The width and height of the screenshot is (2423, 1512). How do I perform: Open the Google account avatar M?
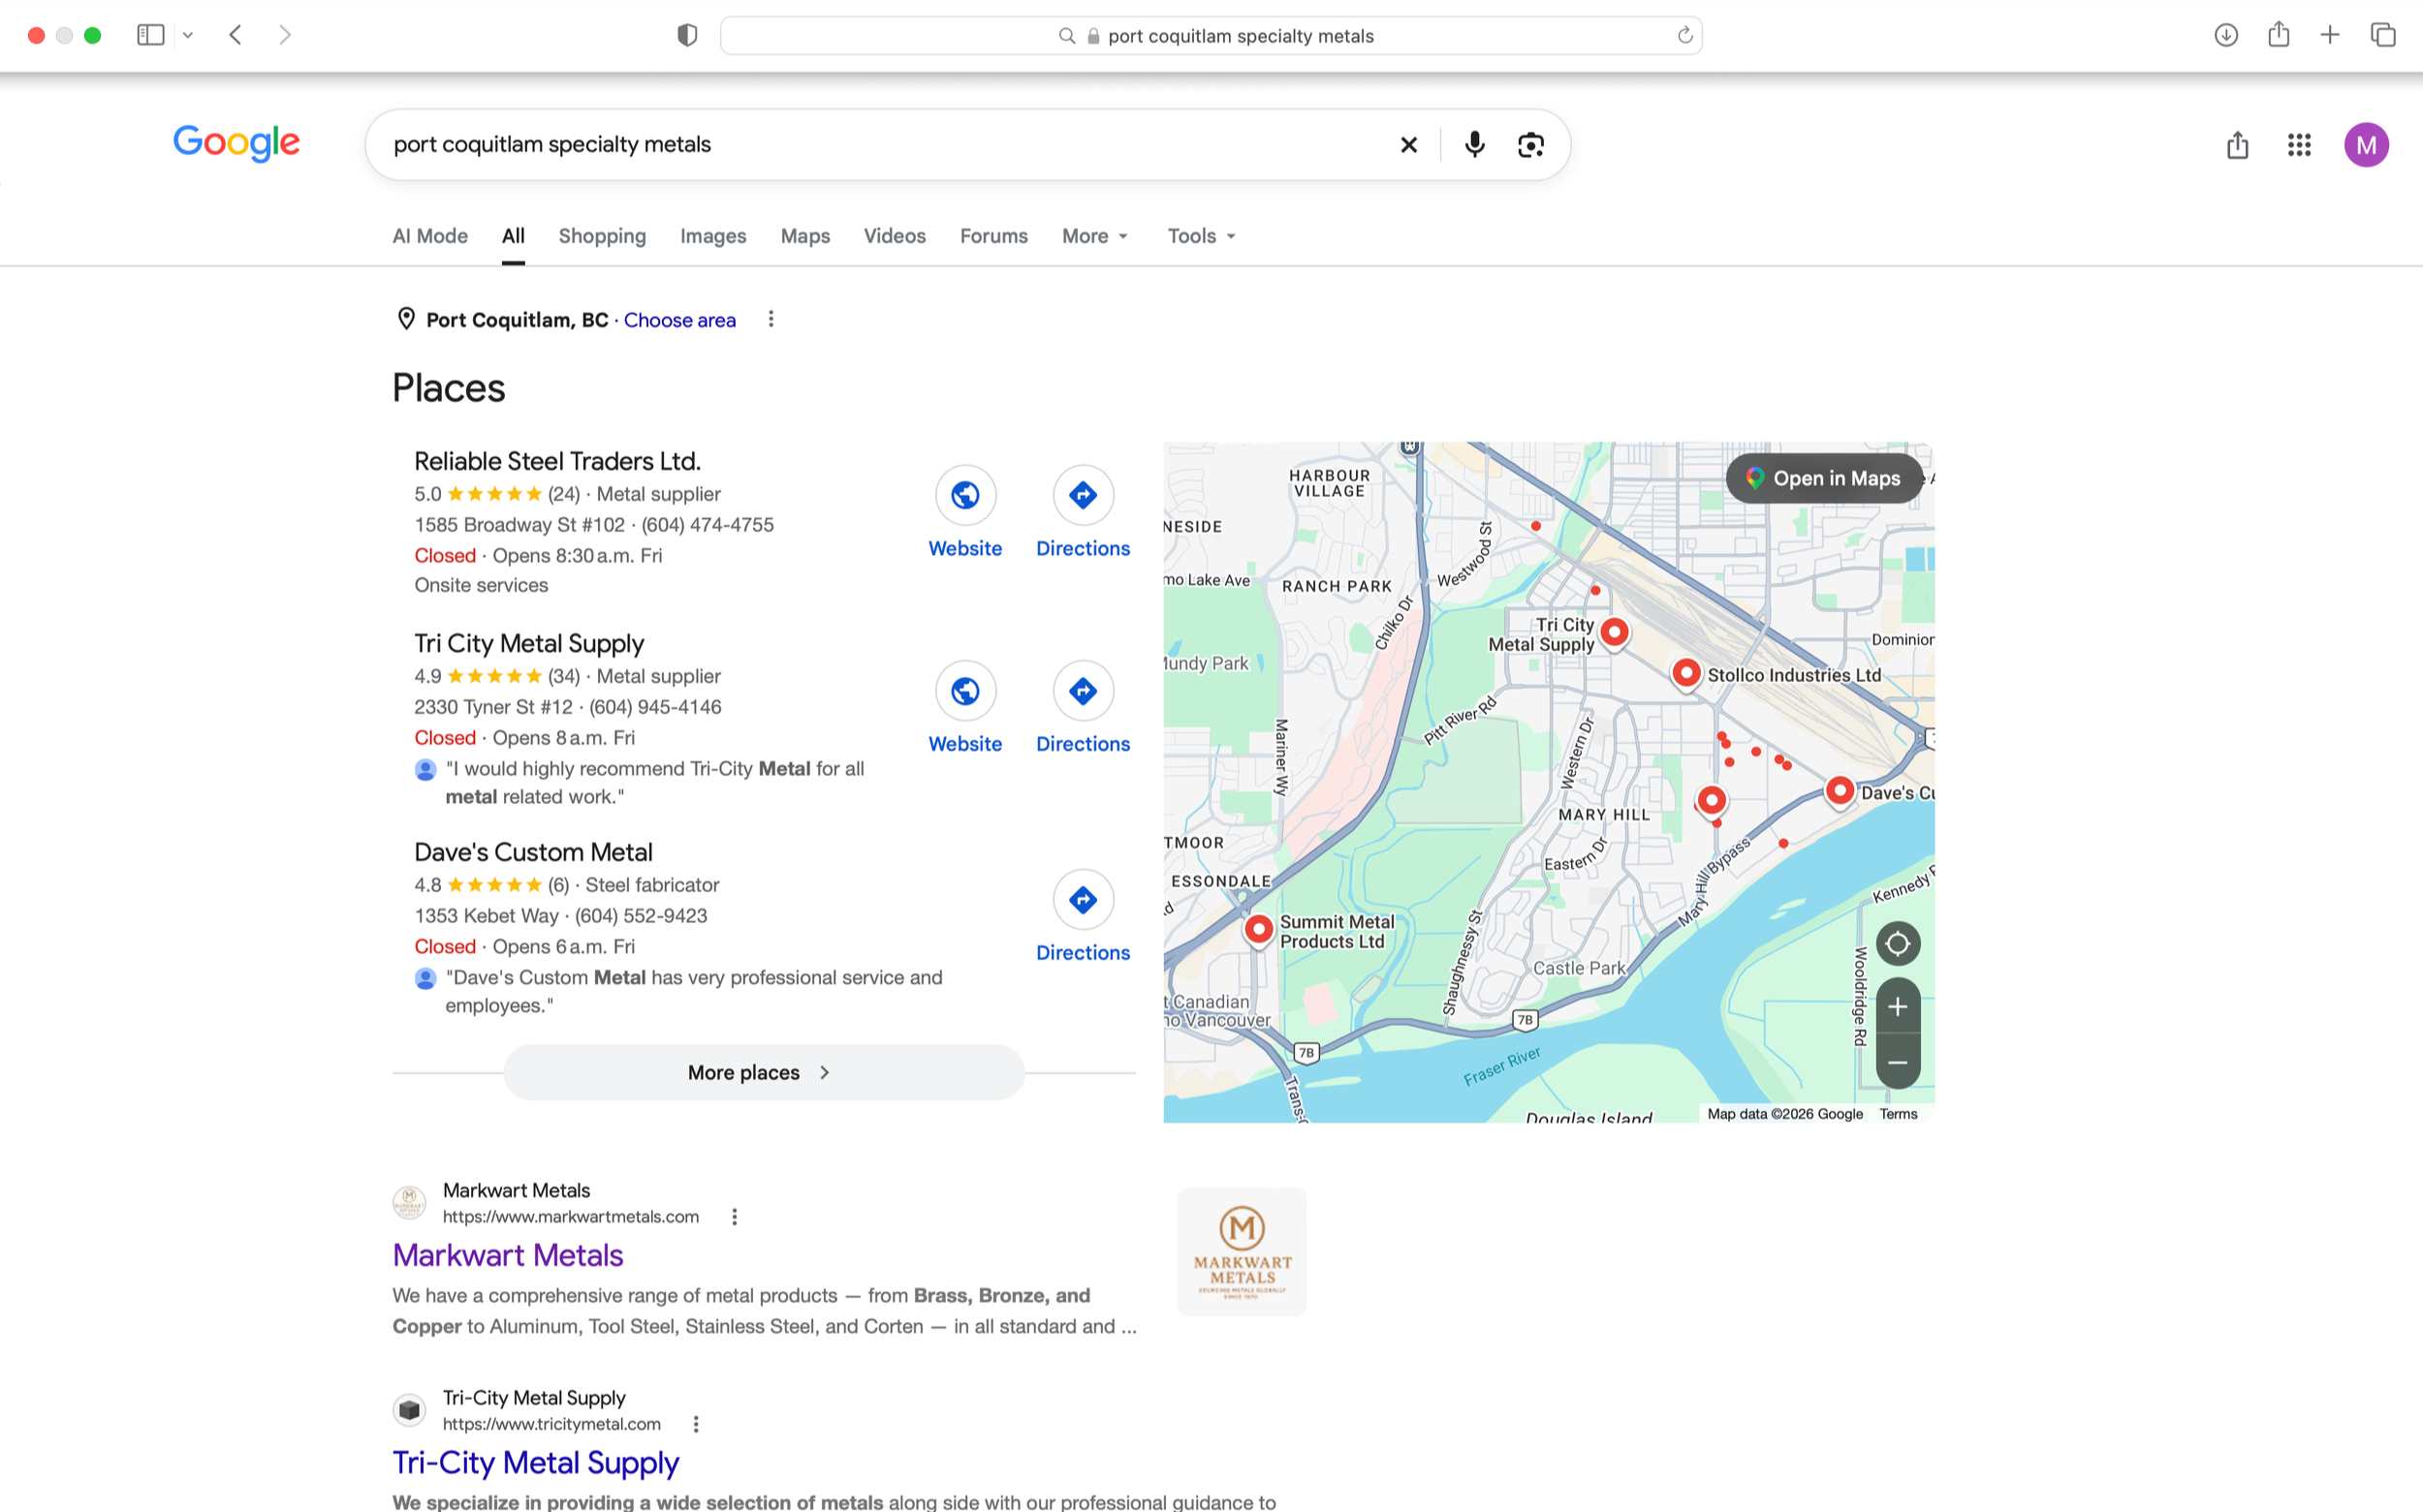click(x=2366, y=145)
